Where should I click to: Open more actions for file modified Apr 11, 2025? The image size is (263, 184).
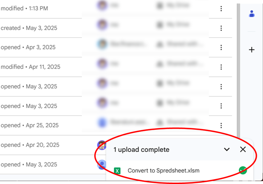click(221, 67)
